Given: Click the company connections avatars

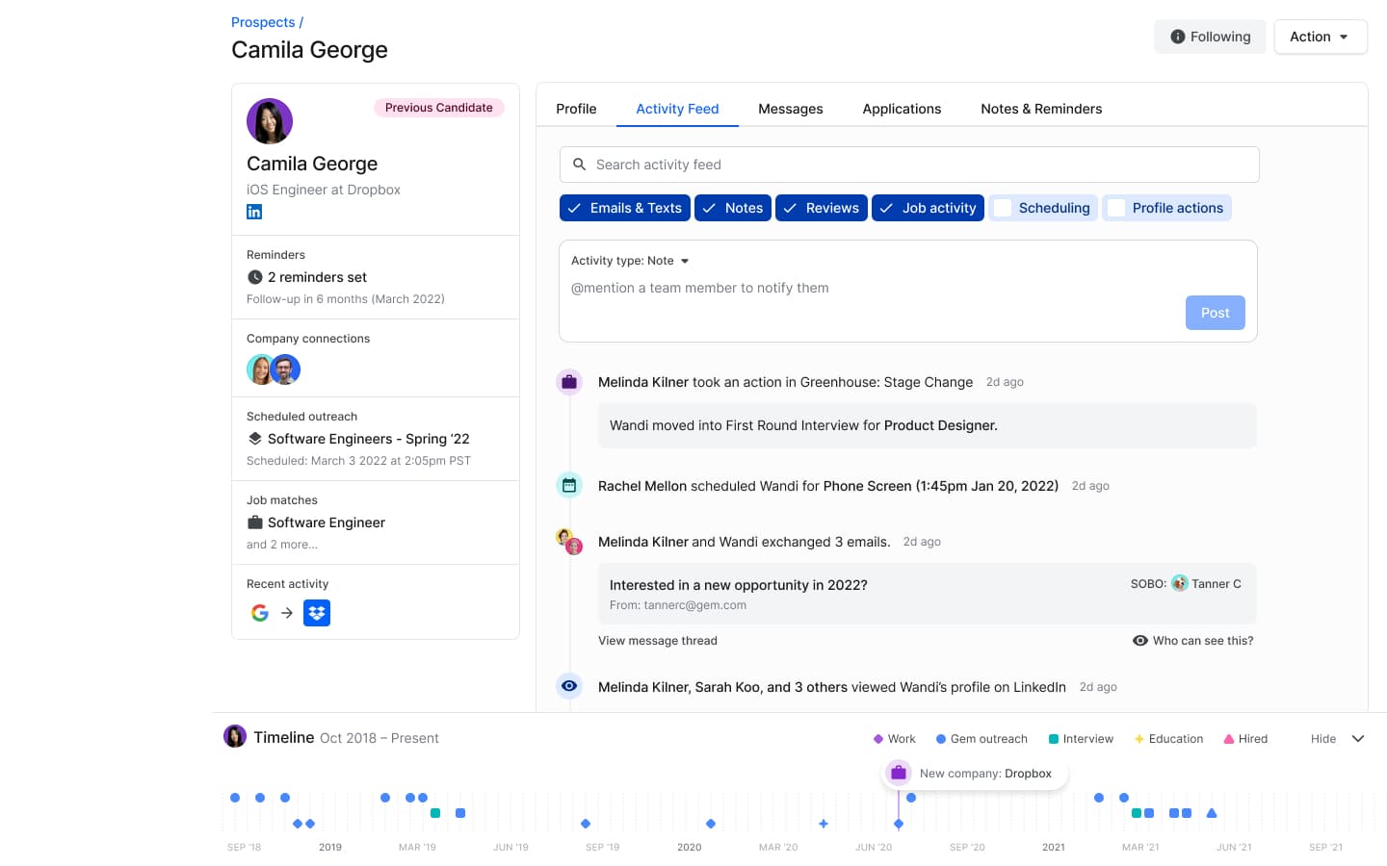Looking at the screenshot, I should pyautogui.click(x=274, y=369).
